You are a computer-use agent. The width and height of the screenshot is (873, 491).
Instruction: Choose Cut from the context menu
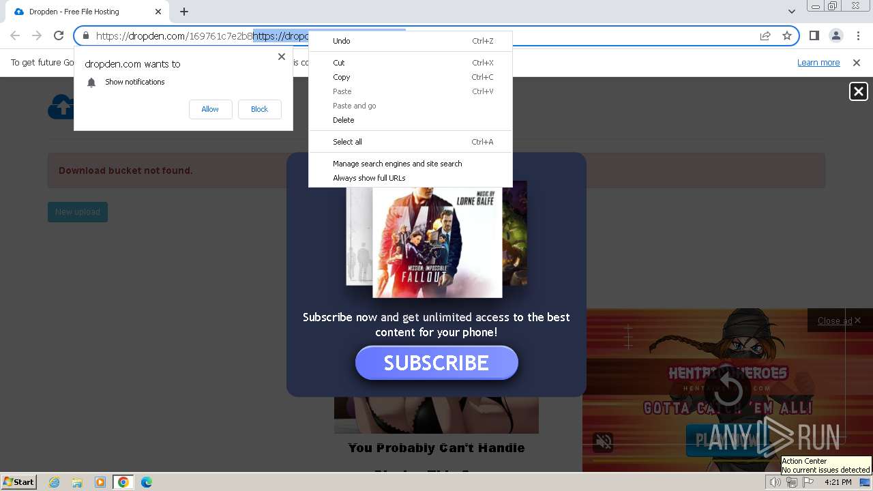411,63
